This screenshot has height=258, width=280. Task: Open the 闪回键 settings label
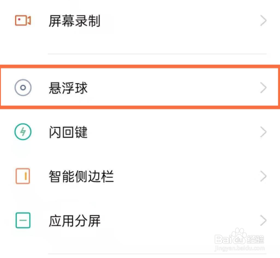coord(68,132)
